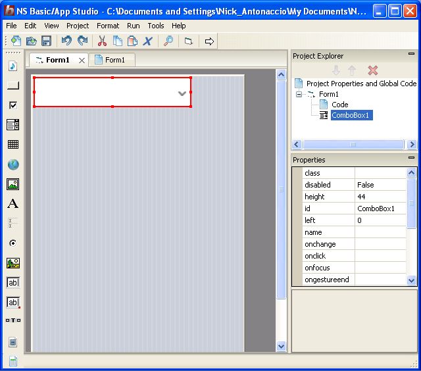421x371 pixels.
Task: Click the Copy toolbar icon
Action: pos(117,41)
